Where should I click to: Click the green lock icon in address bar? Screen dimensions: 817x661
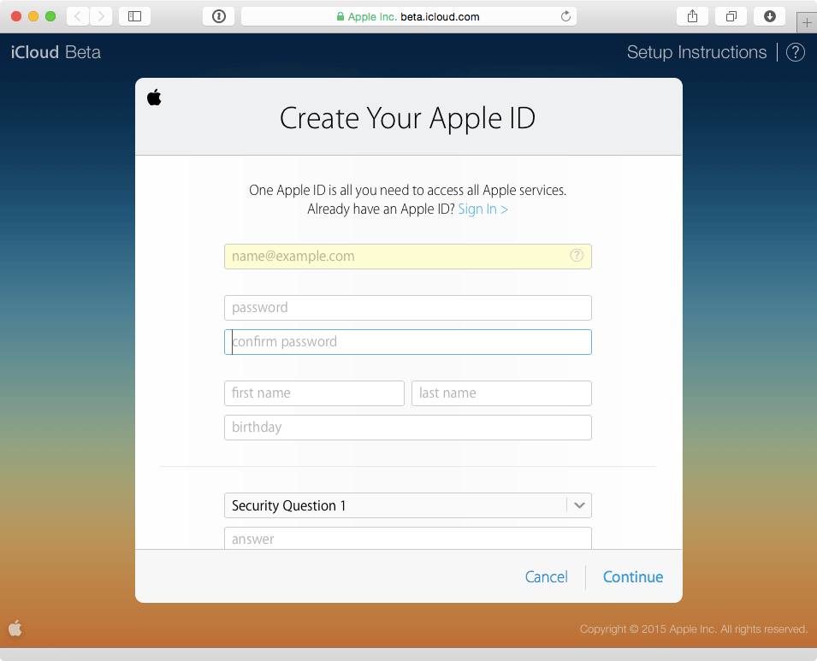coord(340,16)
